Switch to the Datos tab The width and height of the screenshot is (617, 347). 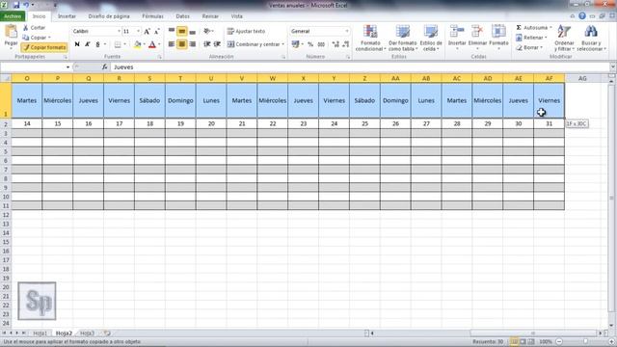tap(182, 16)
